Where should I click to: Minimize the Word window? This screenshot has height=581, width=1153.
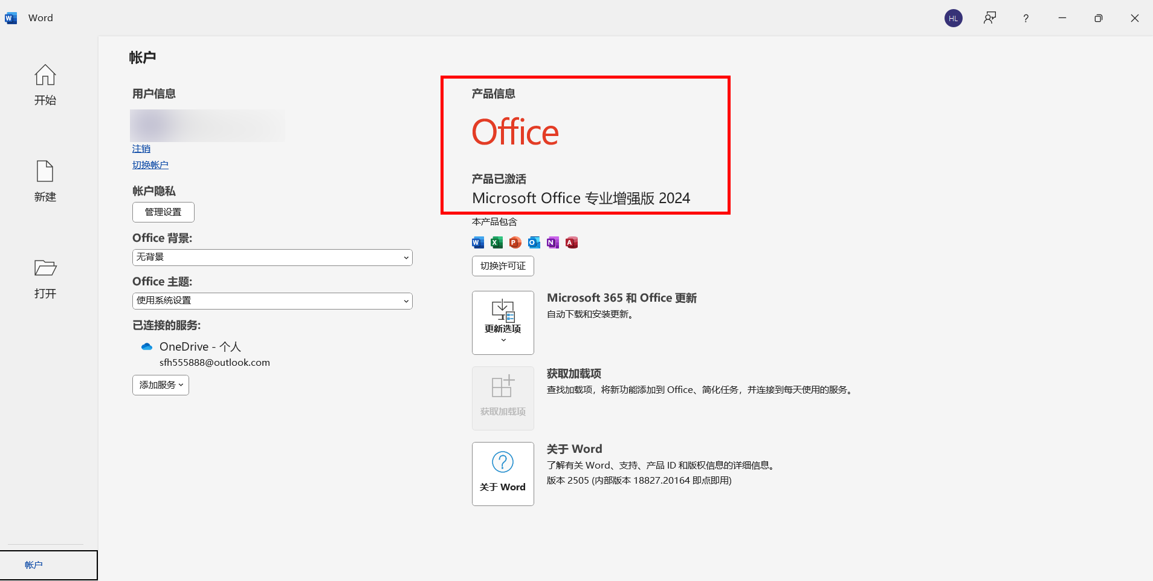tap(1062, 18)
